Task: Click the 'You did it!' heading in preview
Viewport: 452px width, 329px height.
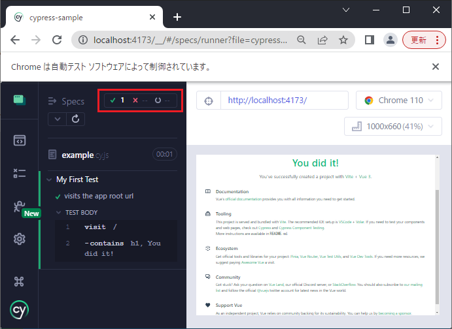Action: click(x=315, y=163)
